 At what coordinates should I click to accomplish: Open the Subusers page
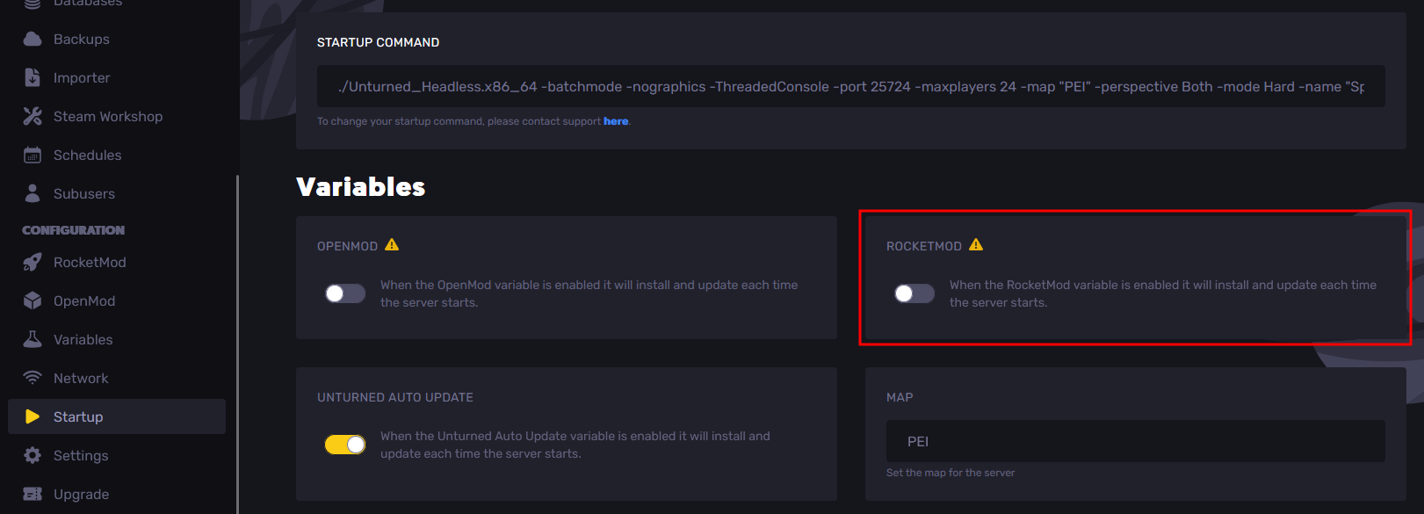(117, 193)
